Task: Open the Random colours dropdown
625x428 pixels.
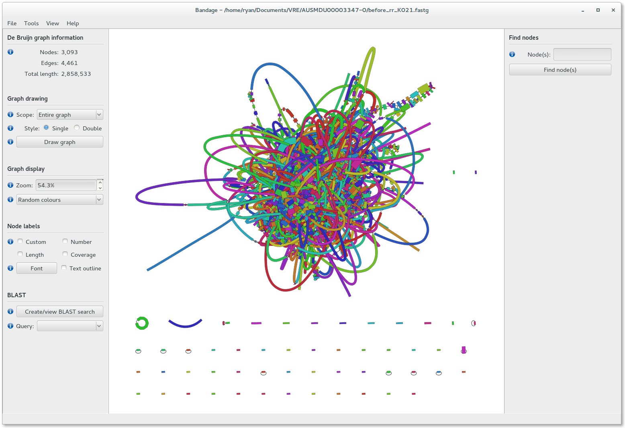Action: 59,200
